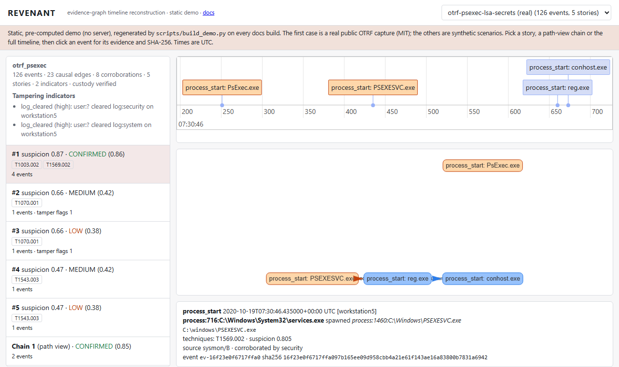Click the T1543.003 tag in story #5
The height and width of the screenshot is (367, 619).
27,318
